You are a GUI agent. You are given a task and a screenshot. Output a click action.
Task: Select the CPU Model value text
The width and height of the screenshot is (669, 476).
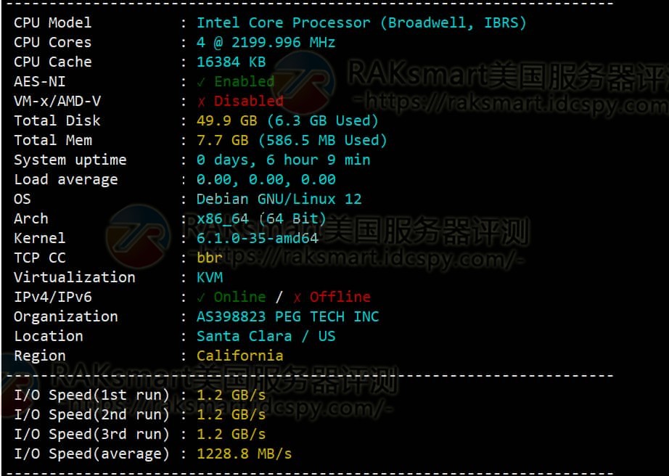(361, 22)
